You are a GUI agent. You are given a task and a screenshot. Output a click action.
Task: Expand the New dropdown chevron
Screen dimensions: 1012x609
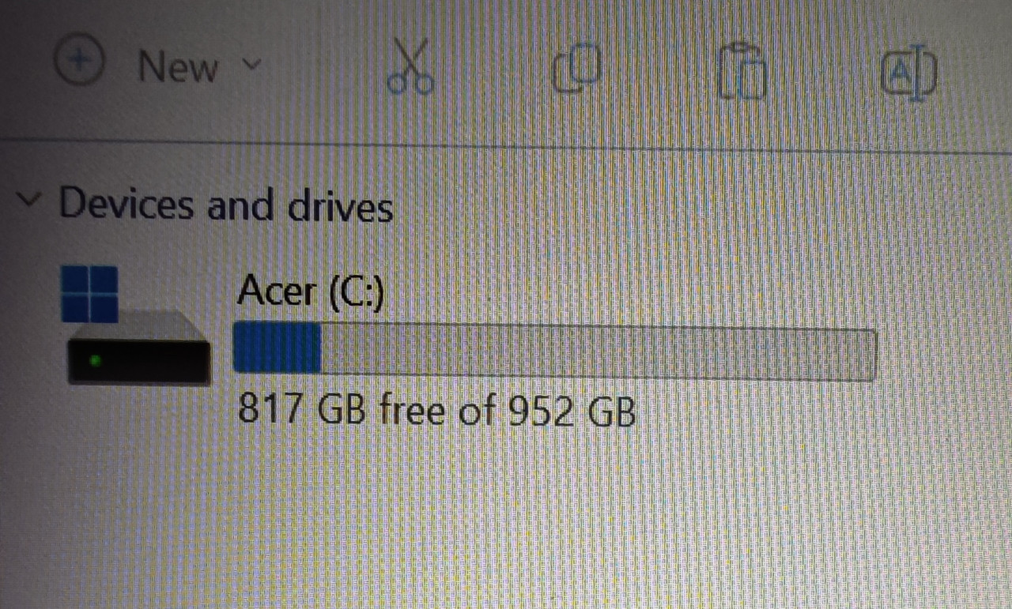click(251, 63)
